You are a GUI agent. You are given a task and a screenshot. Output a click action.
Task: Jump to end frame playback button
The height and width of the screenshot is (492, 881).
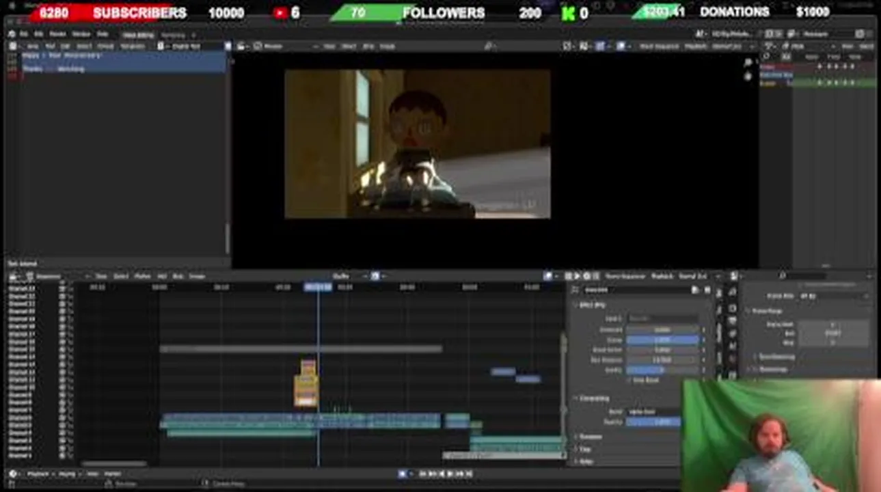click(x=469, y=474)
